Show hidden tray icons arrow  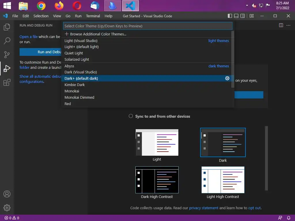247,5
